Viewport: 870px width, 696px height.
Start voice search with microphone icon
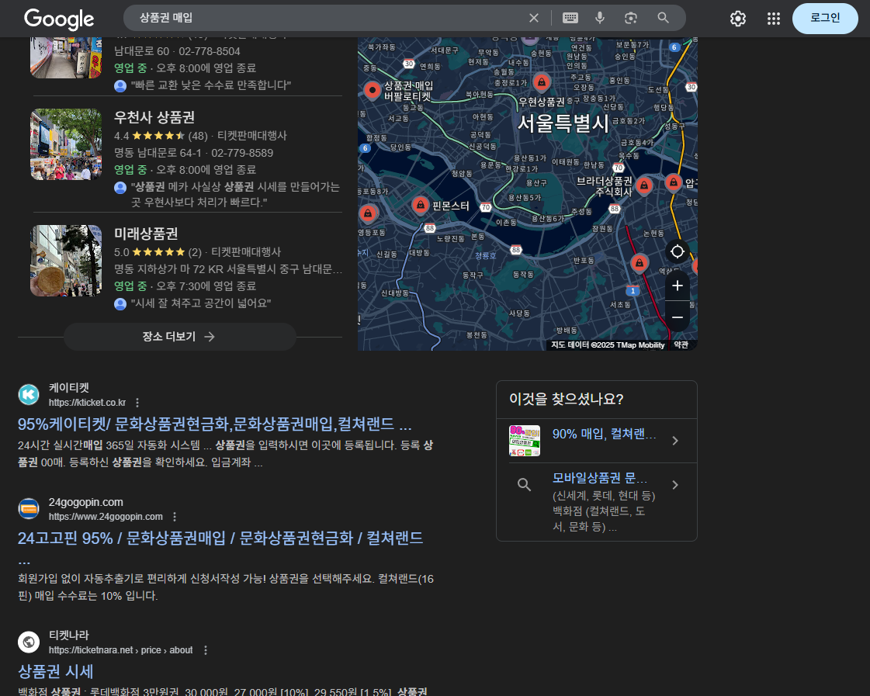600,18
